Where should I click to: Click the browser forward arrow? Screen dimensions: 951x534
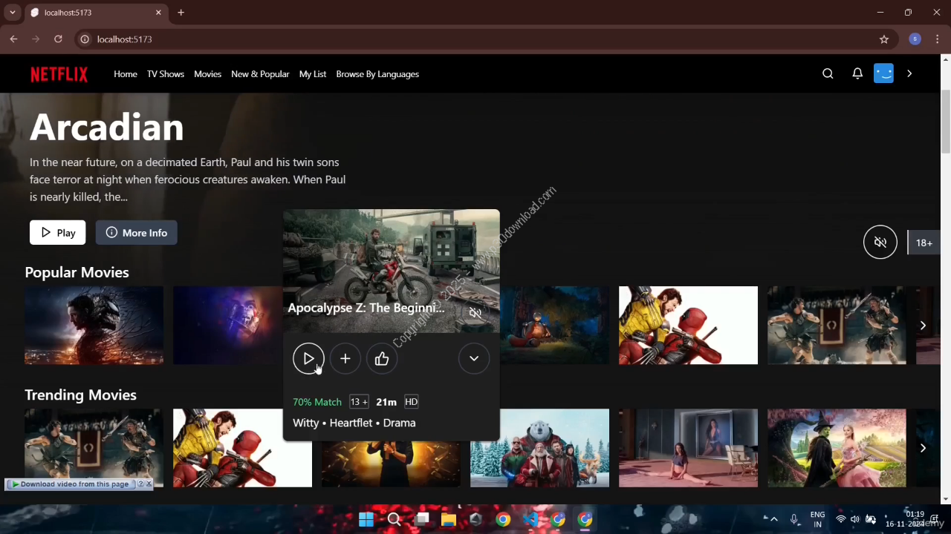point(36,39)
